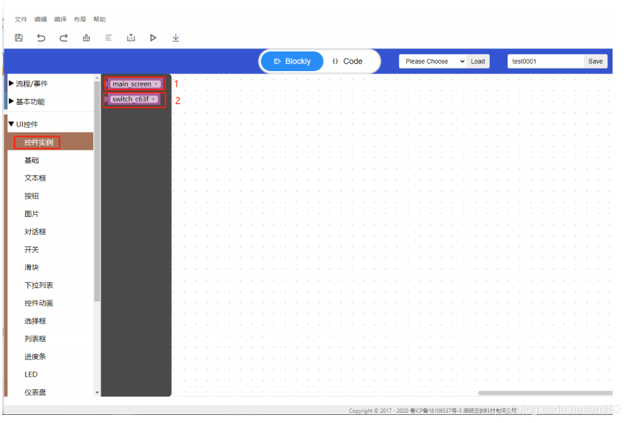The height and width of the screenshot is (423, 628).
Task: Click the toolbox vertical scrollbar thumb
Action: tap(97, 191)
